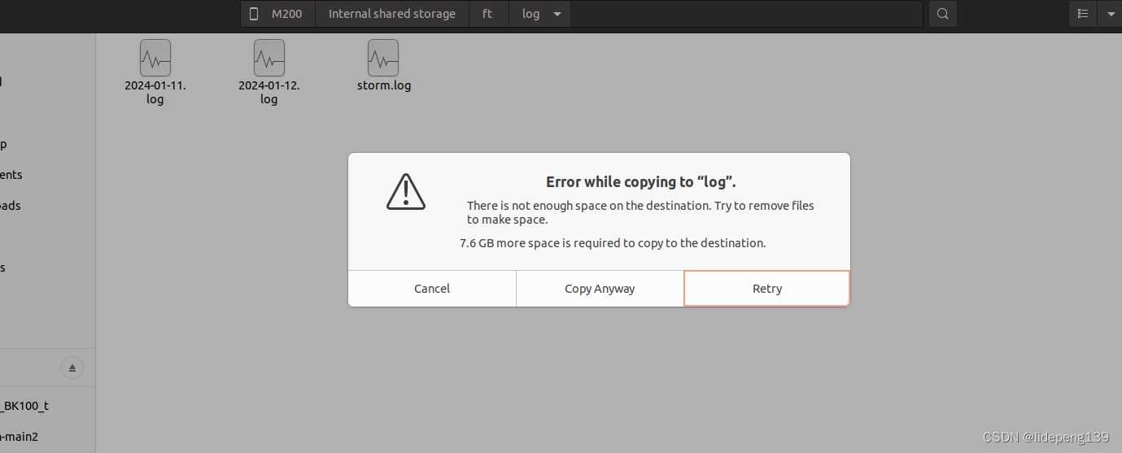The width and height of the screenshot is (1122, 453).
Task: Expand the view options dropdown arrow
Action: 1111,14
